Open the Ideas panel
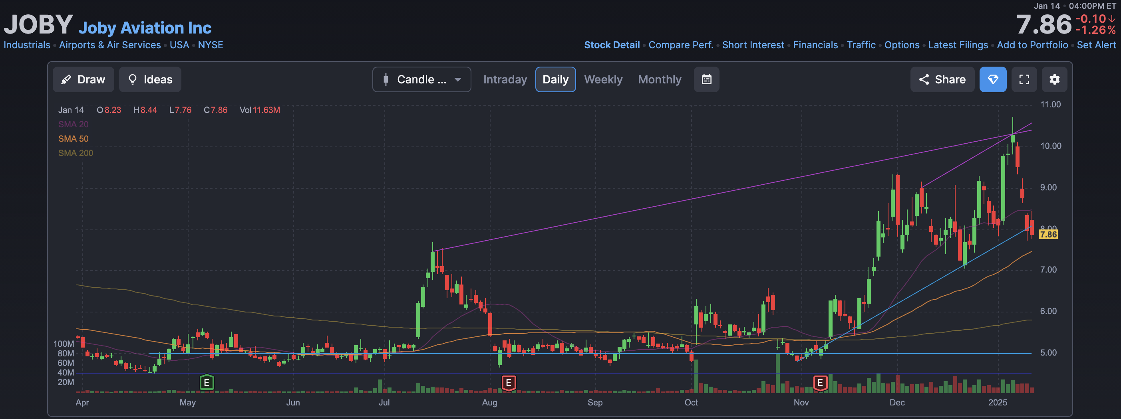Screen dimensions: 1121x419 pyautogui.click(x=150, y=79)
